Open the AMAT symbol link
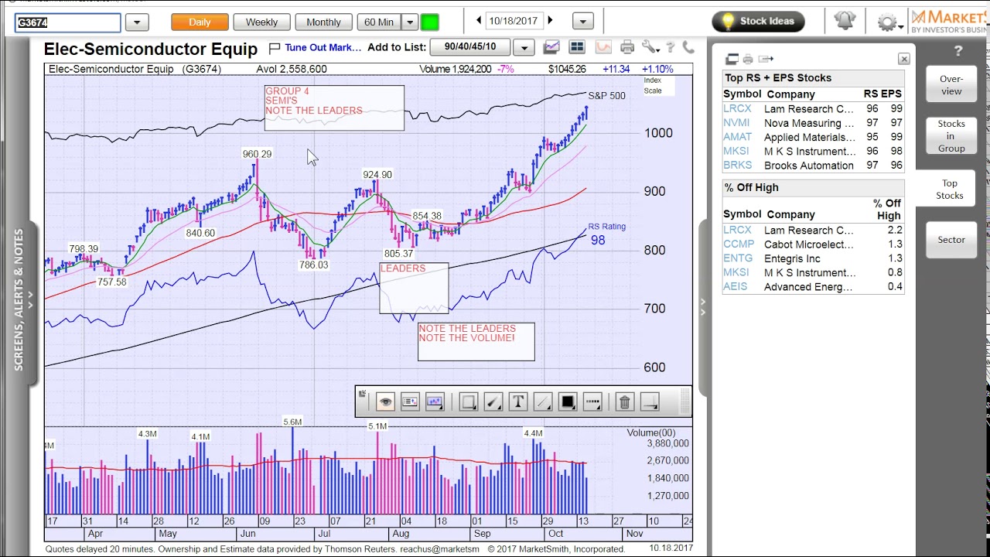Screen dimensions: 990x557 (737, 137)
